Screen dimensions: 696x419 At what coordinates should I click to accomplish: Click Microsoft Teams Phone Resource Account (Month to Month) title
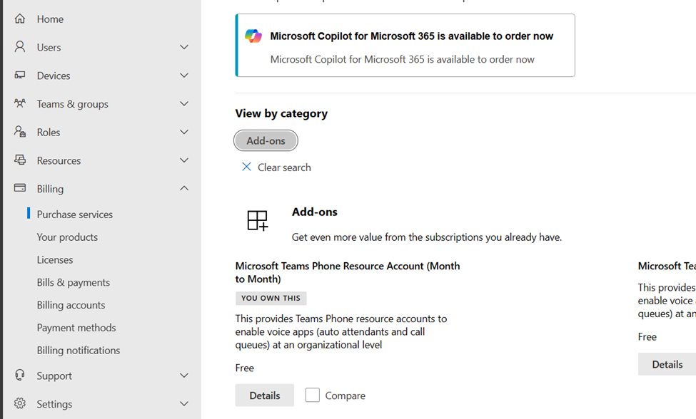348,272
